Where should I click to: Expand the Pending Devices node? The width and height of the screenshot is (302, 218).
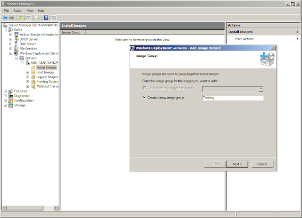pyautogui.click(x=27, y=82)
